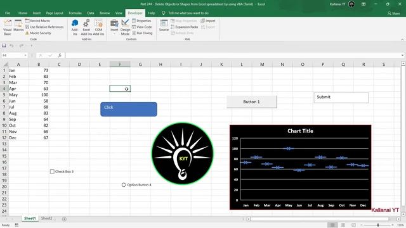Customize the Quick Access Toolbar dropdown

32,46
